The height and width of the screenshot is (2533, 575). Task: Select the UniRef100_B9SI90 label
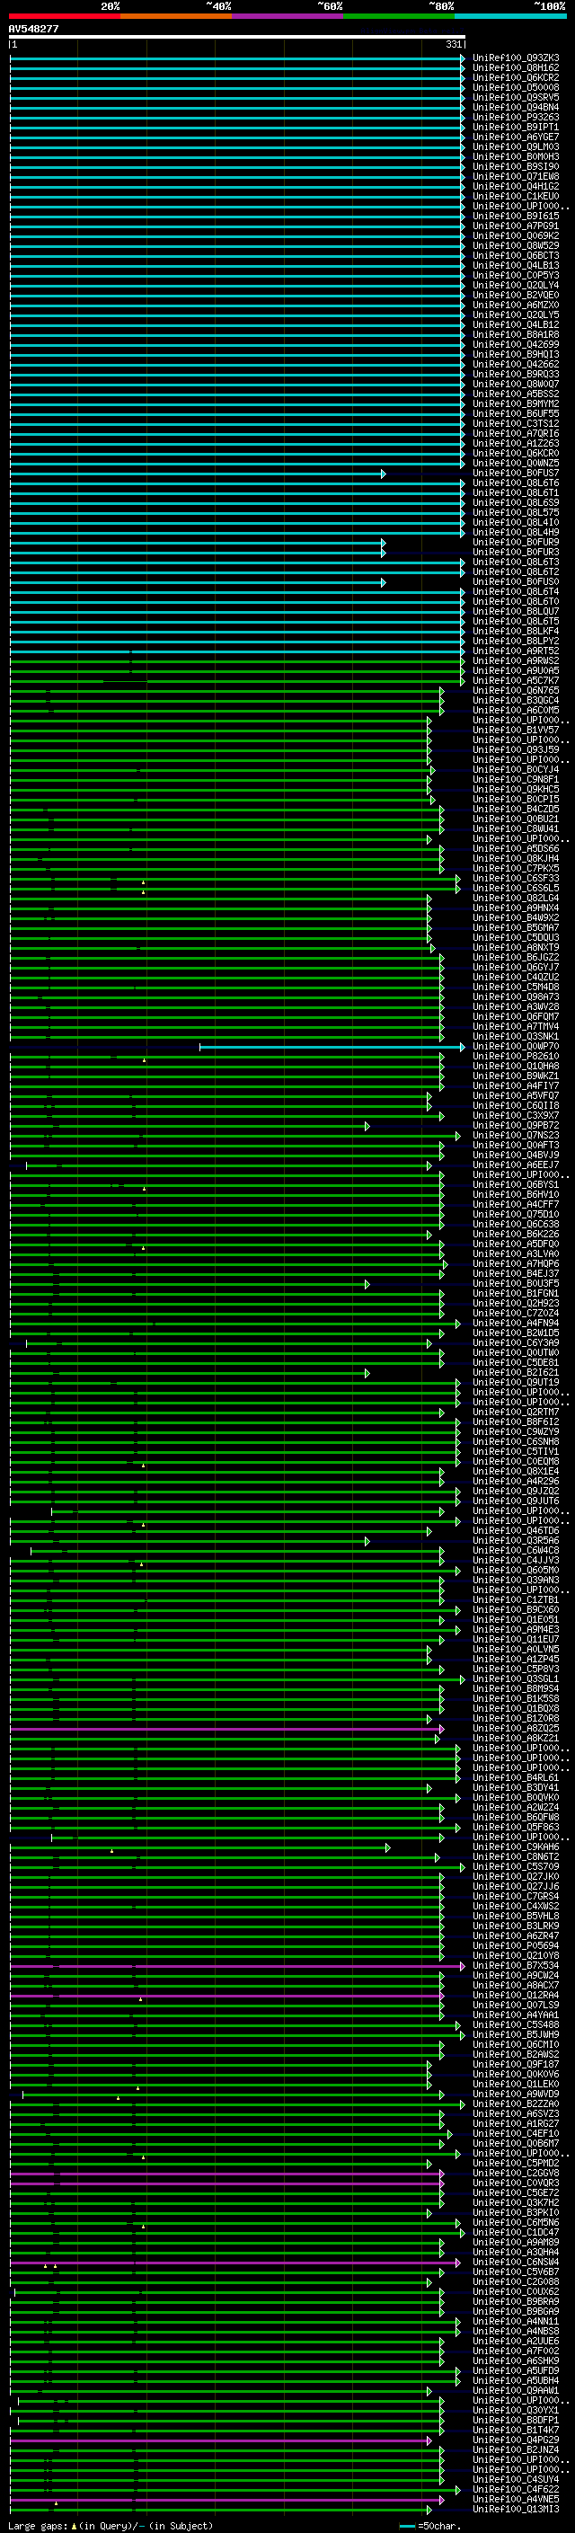coord(516,167)
